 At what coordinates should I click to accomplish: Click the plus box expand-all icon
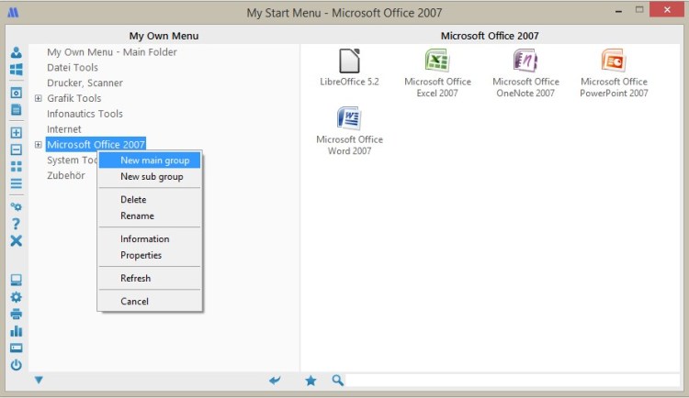(17, 133)
